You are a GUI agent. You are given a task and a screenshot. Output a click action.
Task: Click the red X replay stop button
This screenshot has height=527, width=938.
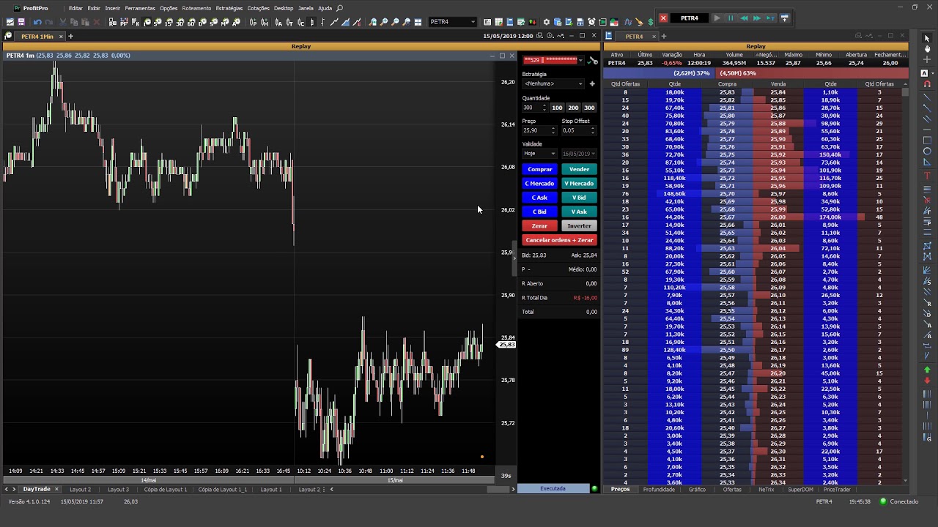(x=663, y=18)
